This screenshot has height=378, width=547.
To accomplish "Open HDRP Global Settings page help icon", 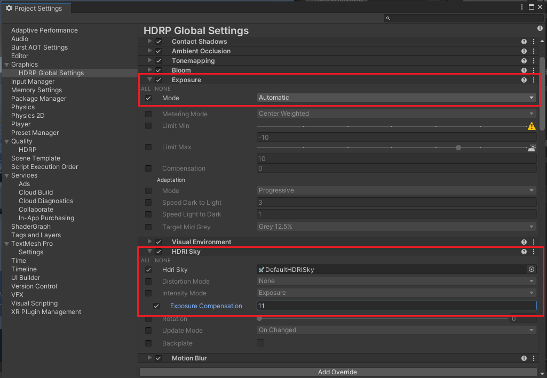I will tap(540, 29).
